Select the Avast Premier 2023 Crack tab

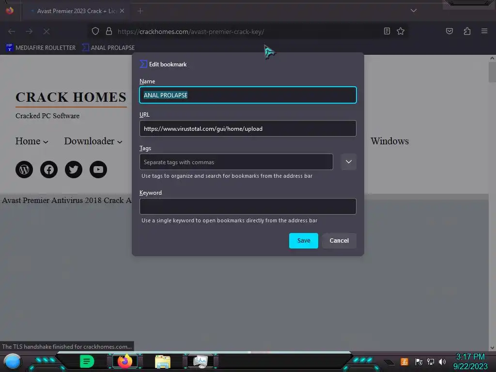[x=75, y=11]
